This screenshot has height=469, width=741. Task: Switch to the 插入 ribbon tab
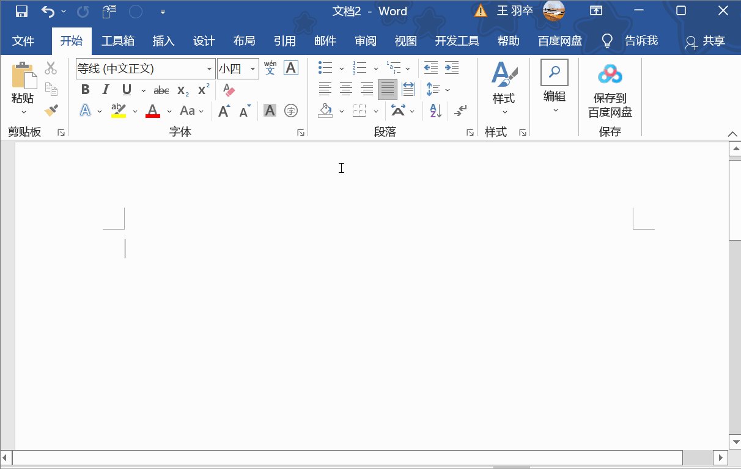(x=163, y=41)
